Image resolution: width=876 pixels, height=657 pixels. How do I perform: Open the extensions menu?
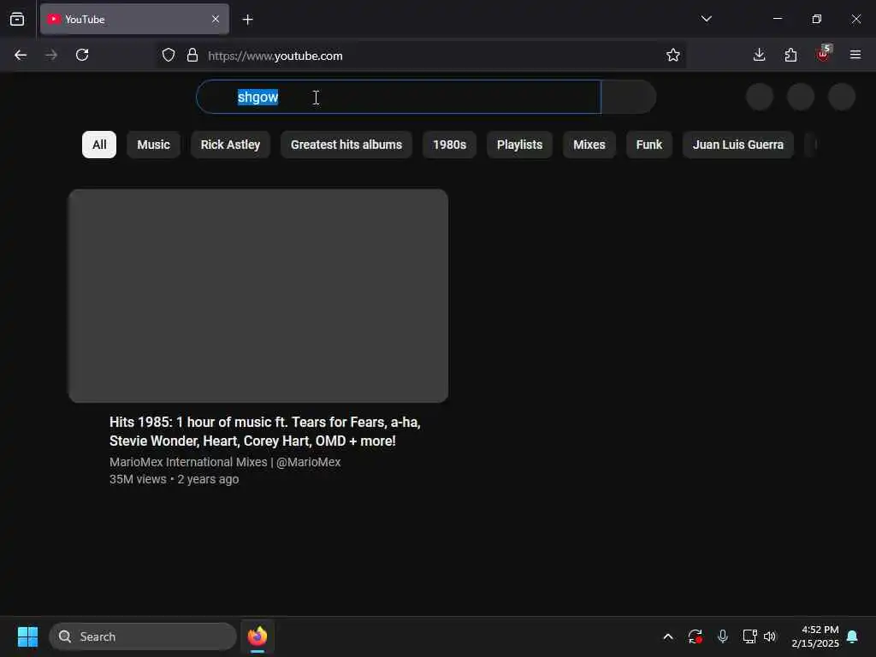pyautogui.click(x=790, y=55)
